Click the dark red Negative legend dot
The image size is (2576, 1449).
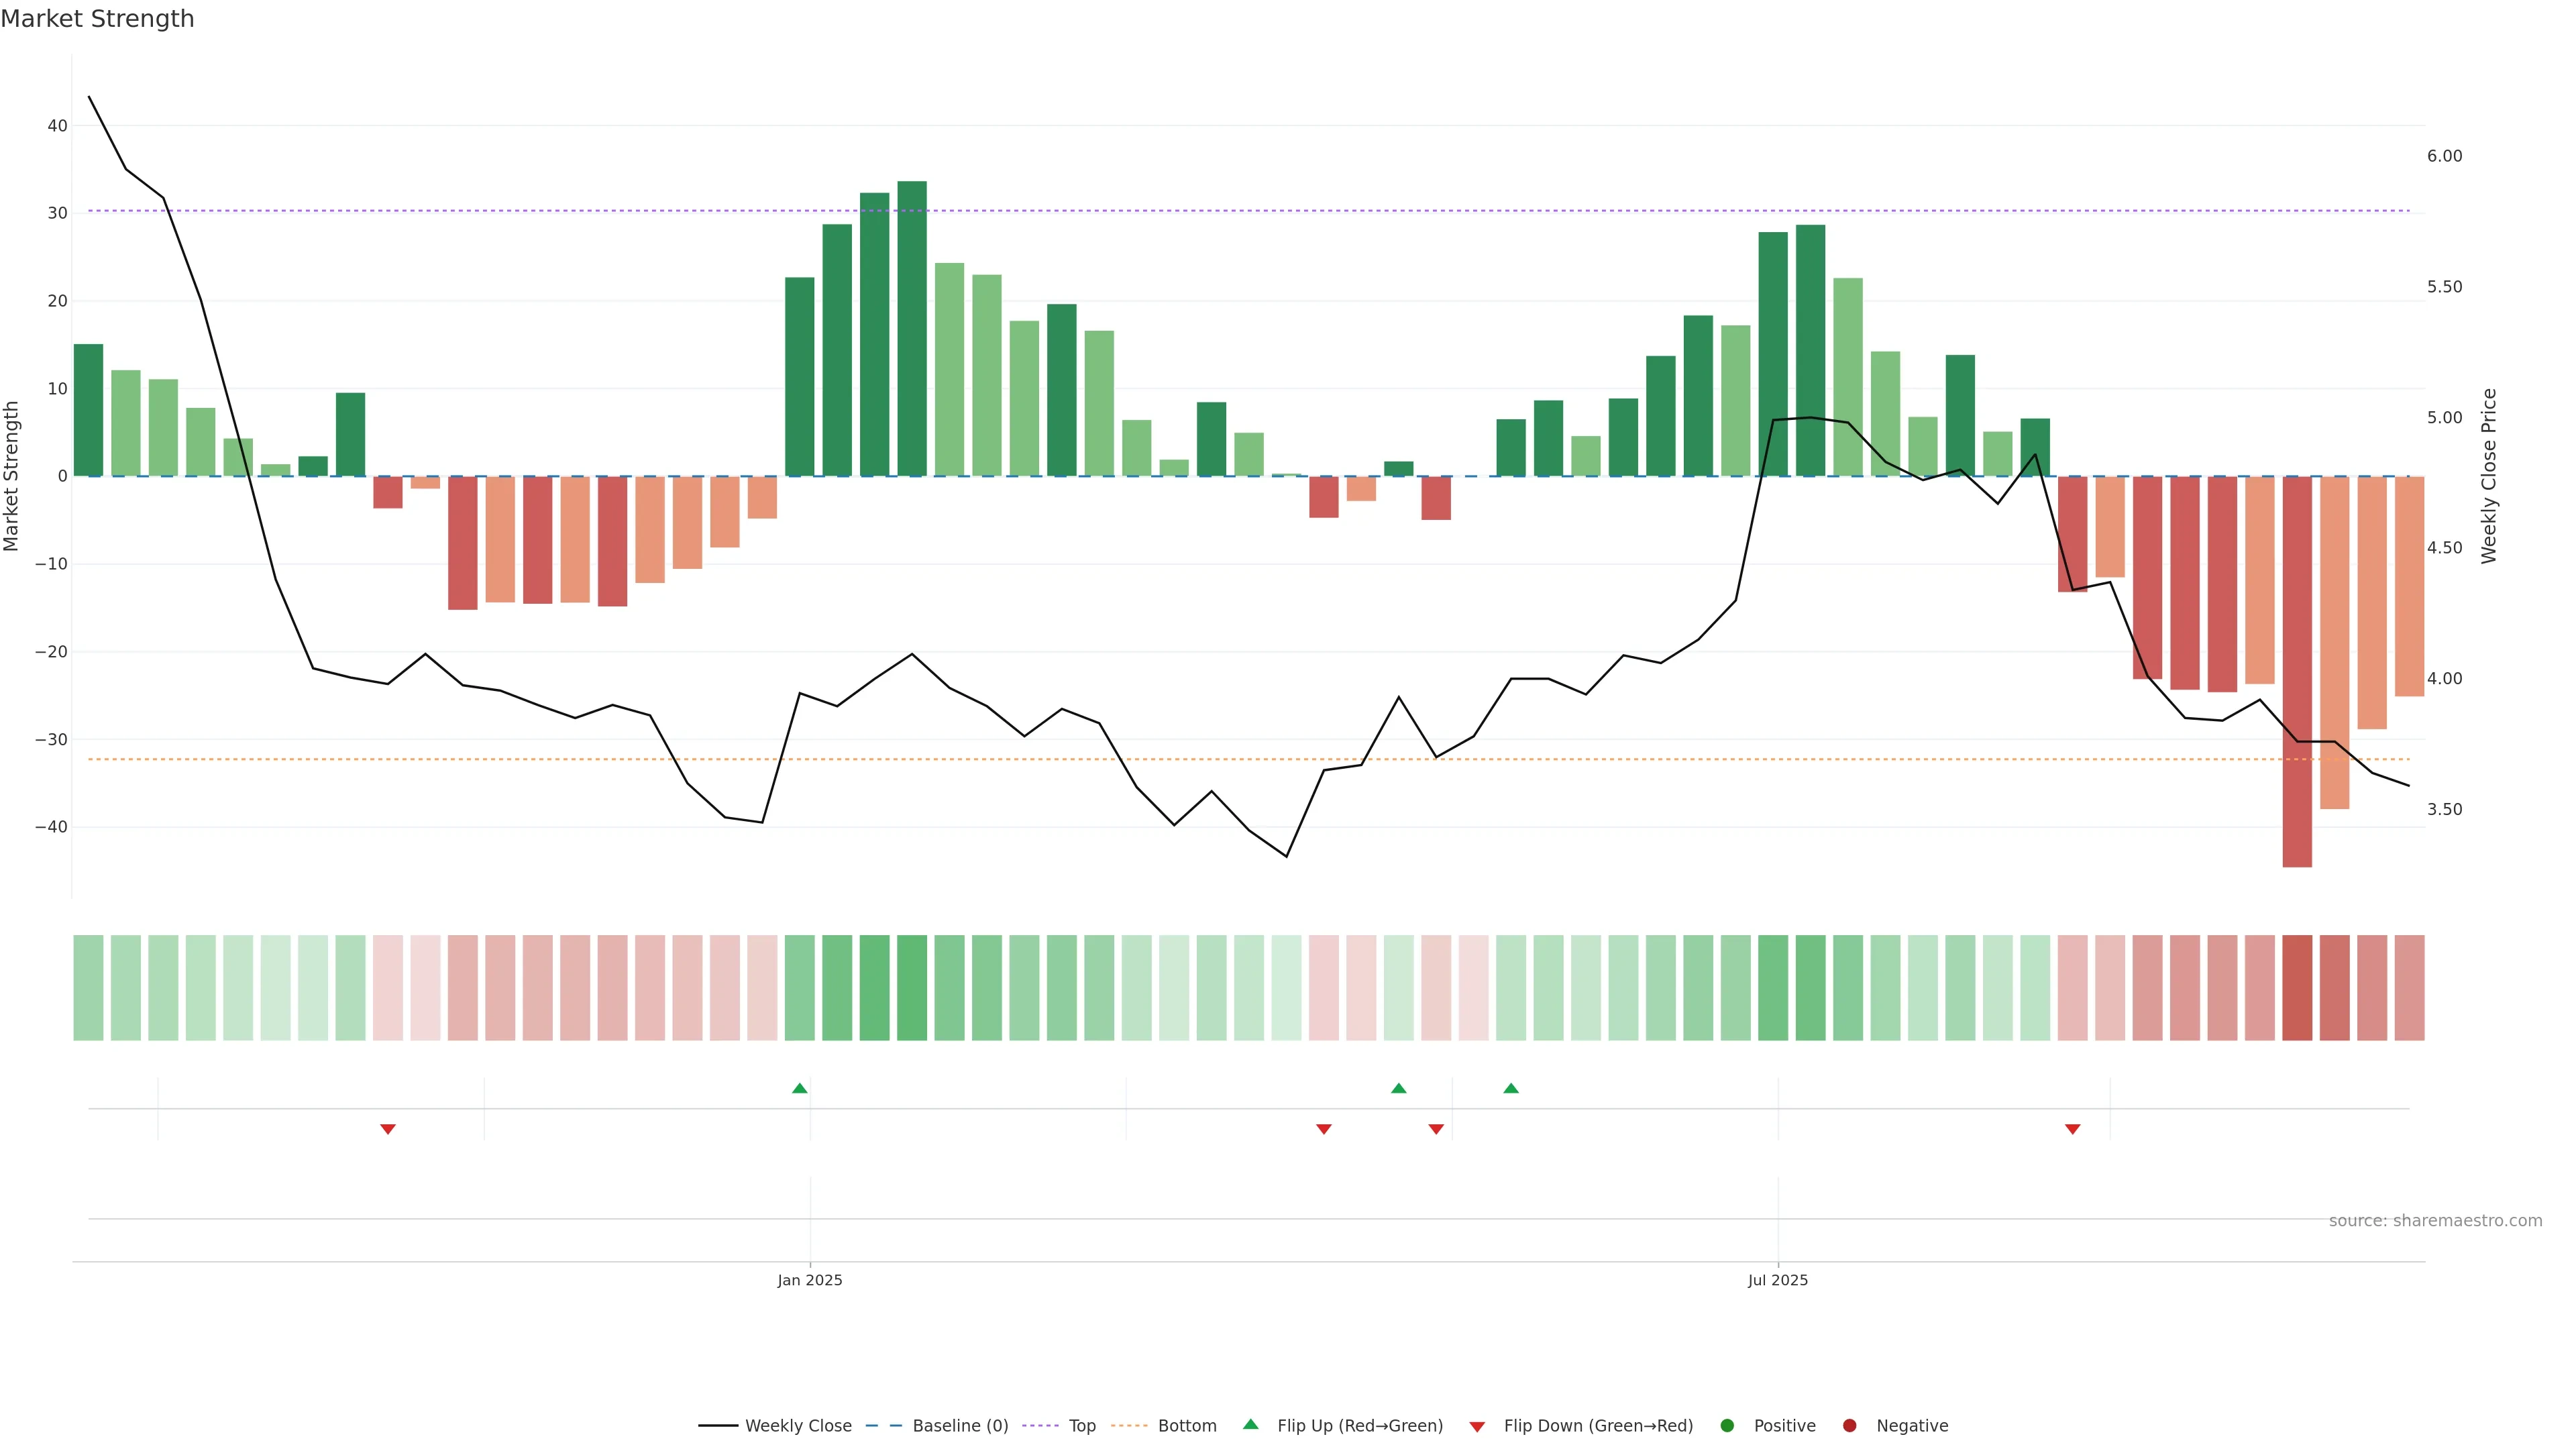click(x=1849, y=1425)
